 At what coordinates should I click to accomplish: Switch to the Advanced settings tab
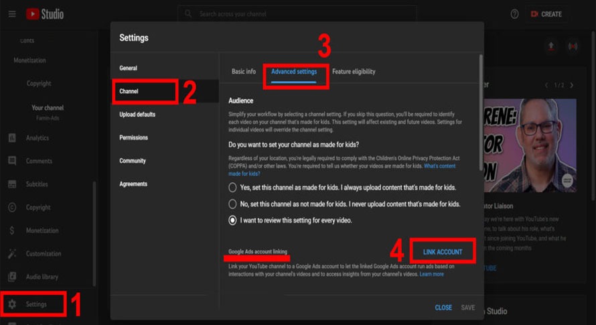tap(293, 72)
